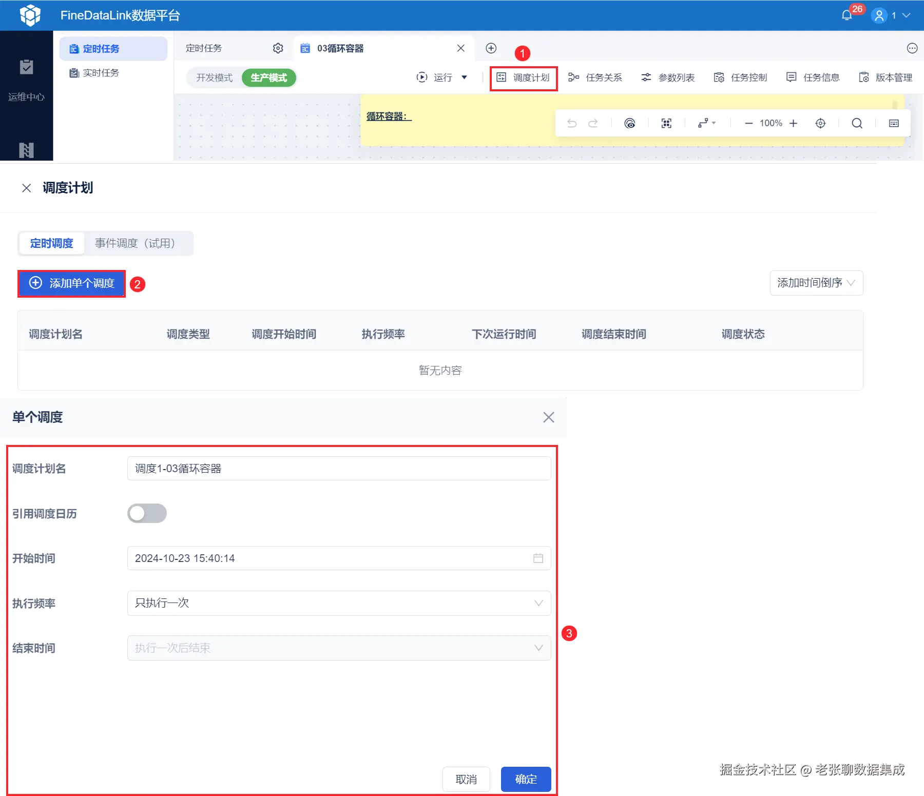924x796 pixels.
Task: Close the 调度计划 panel
Action: pyautogui.click(x=27, y=188)
